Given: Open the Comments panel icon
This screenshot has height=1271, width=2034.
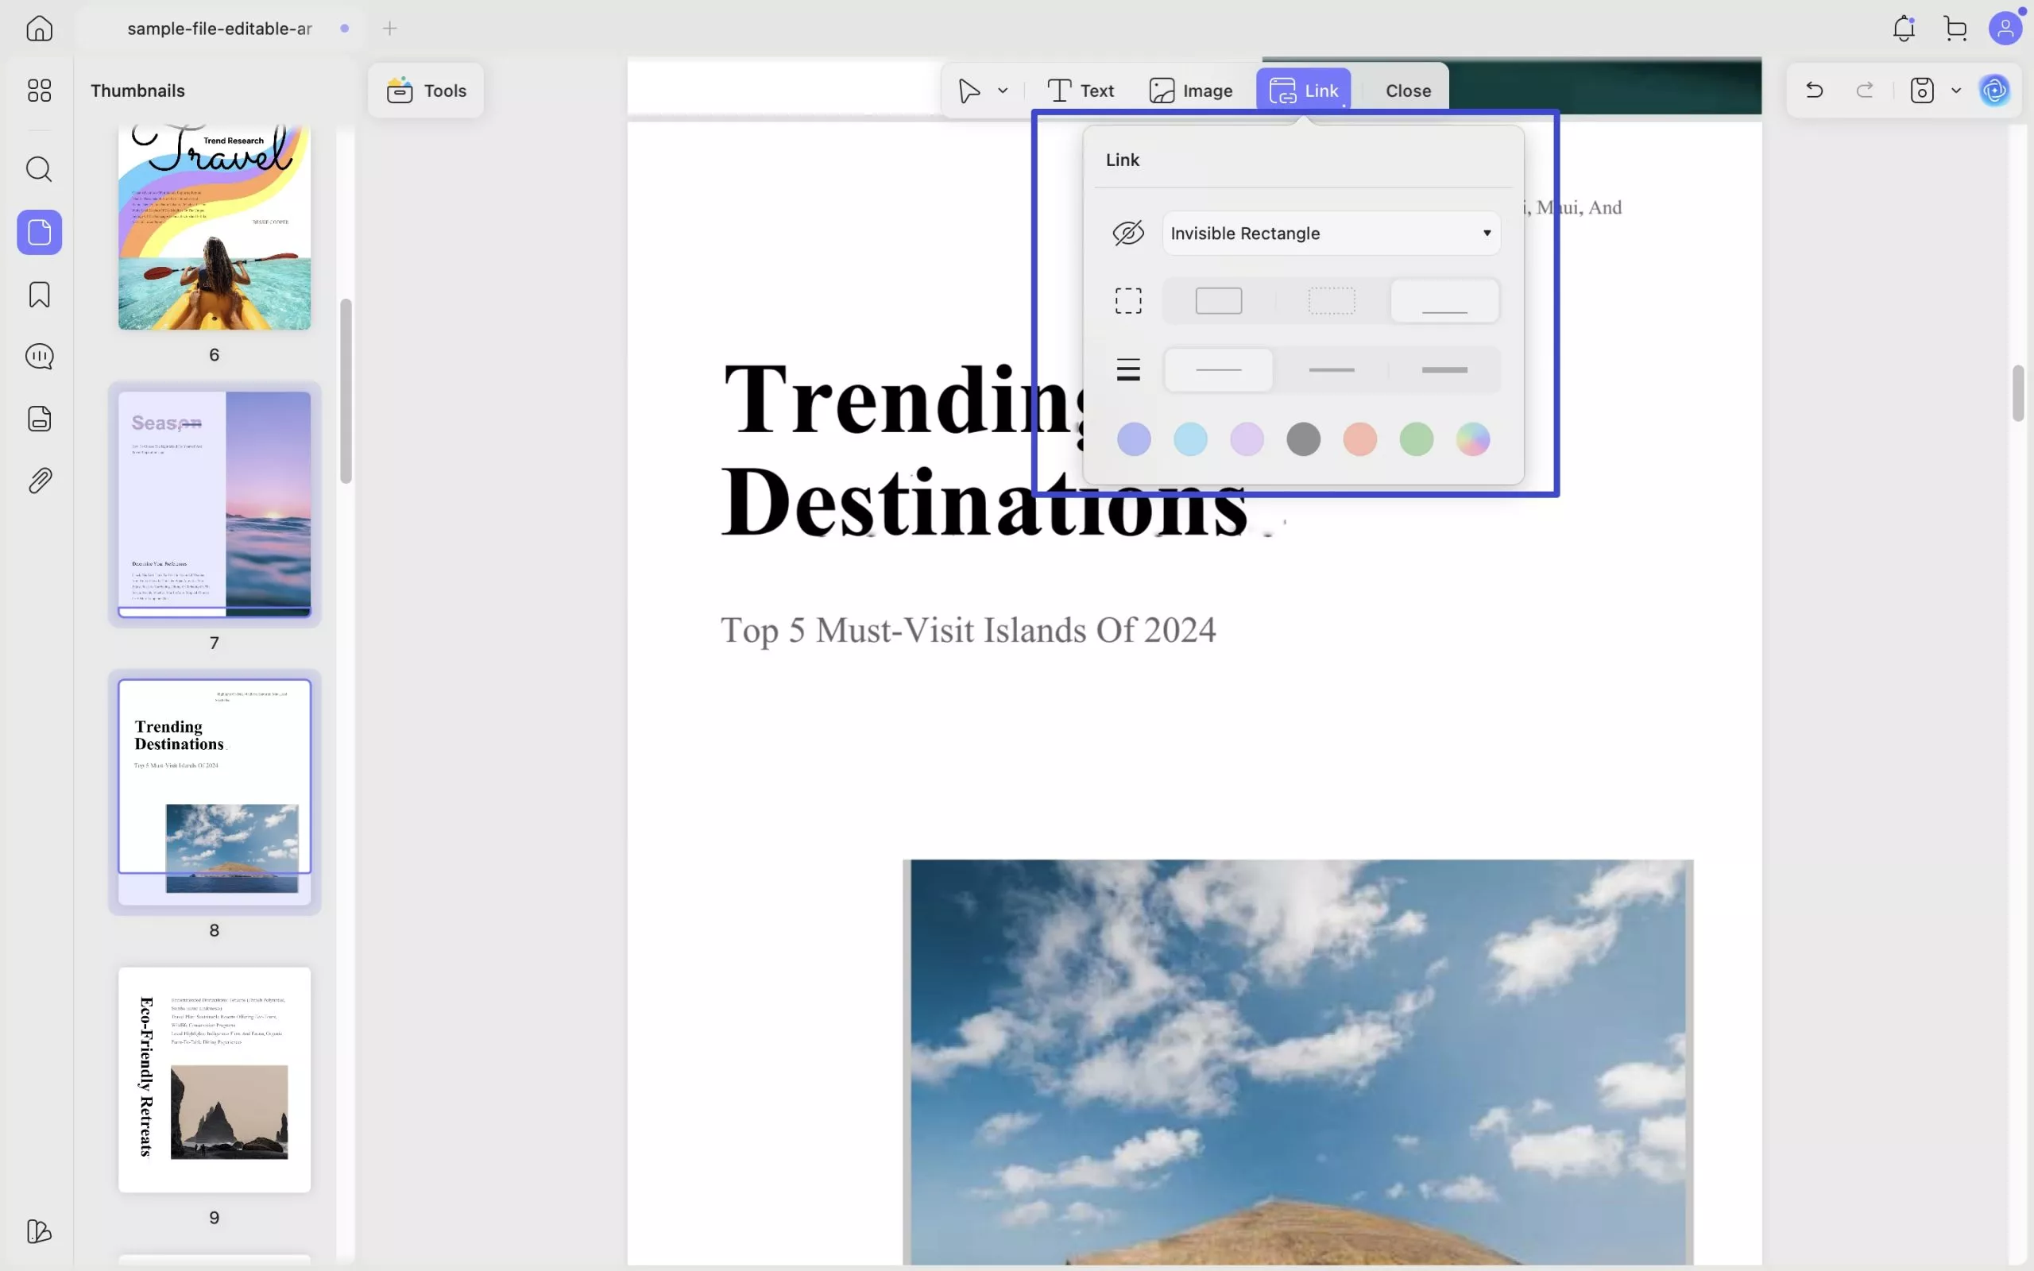Looking at the screenshot, I should 40,357.
